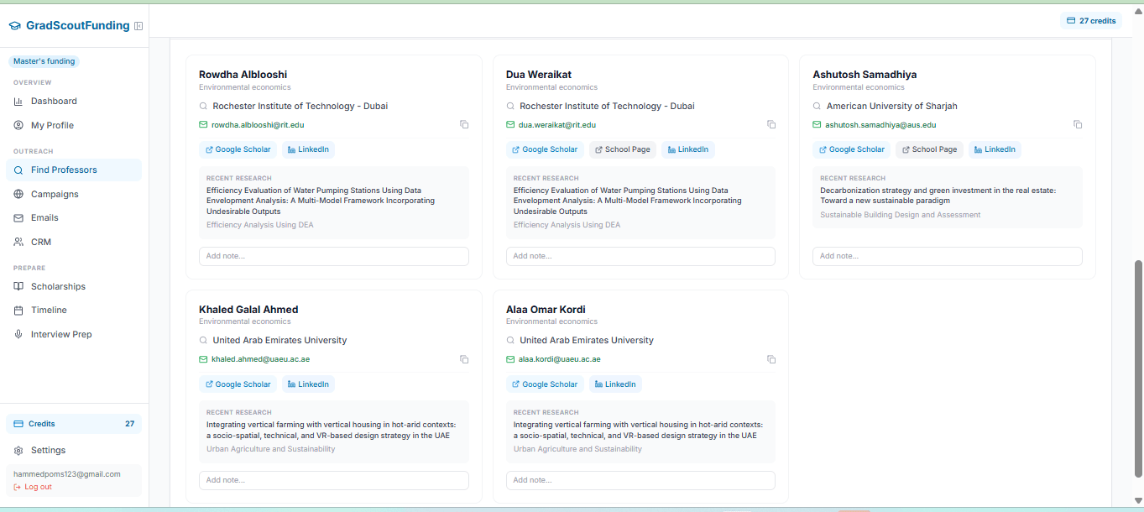Open Dashboard in sidebar
Viewport: 1144px width, 512px height.
74,101
